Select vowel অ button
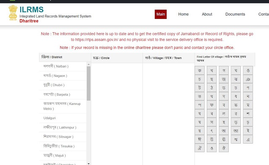 [224, 131]
